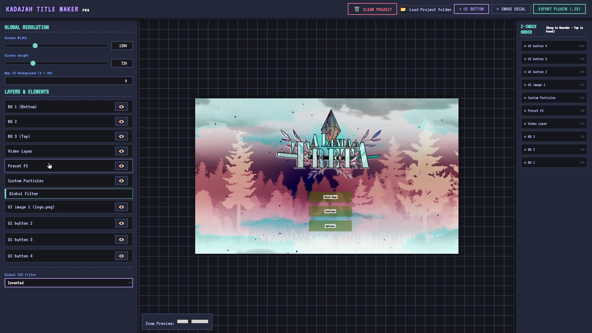The height and width of the screenshot is (333, 592).
Task: Toggle Custom Particles visibility eye
Action: [x=121, y=181]
